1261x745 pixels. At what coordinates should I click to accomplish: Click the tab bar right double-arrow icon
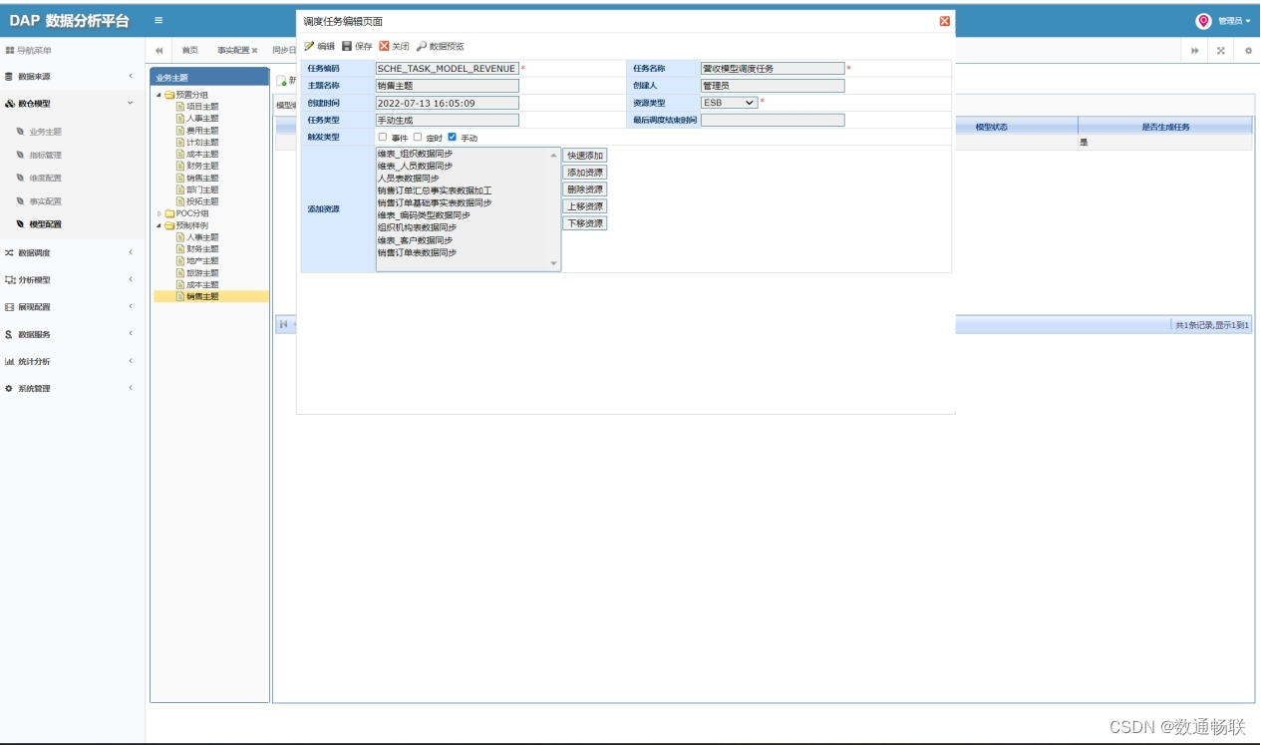click(1195, 50)
